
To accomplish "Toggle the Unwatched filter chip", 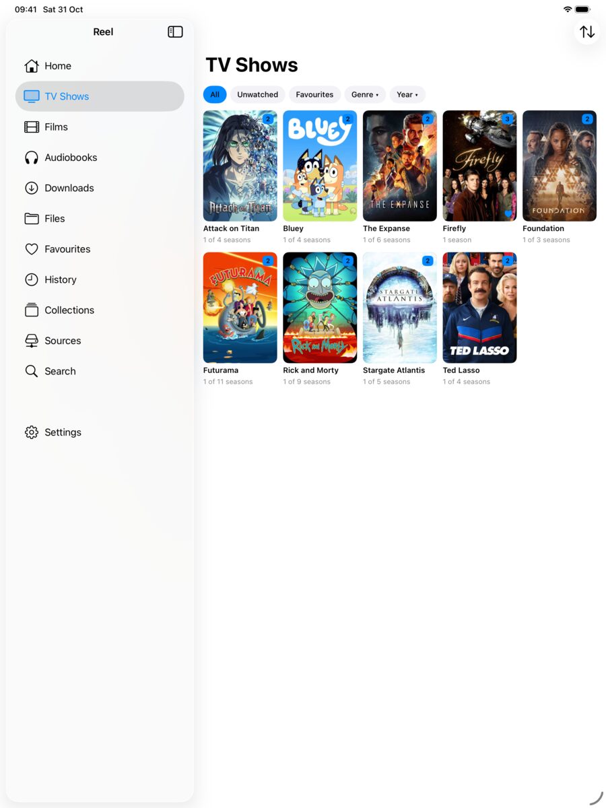I will pyautogui.click(x=258, y=94).
